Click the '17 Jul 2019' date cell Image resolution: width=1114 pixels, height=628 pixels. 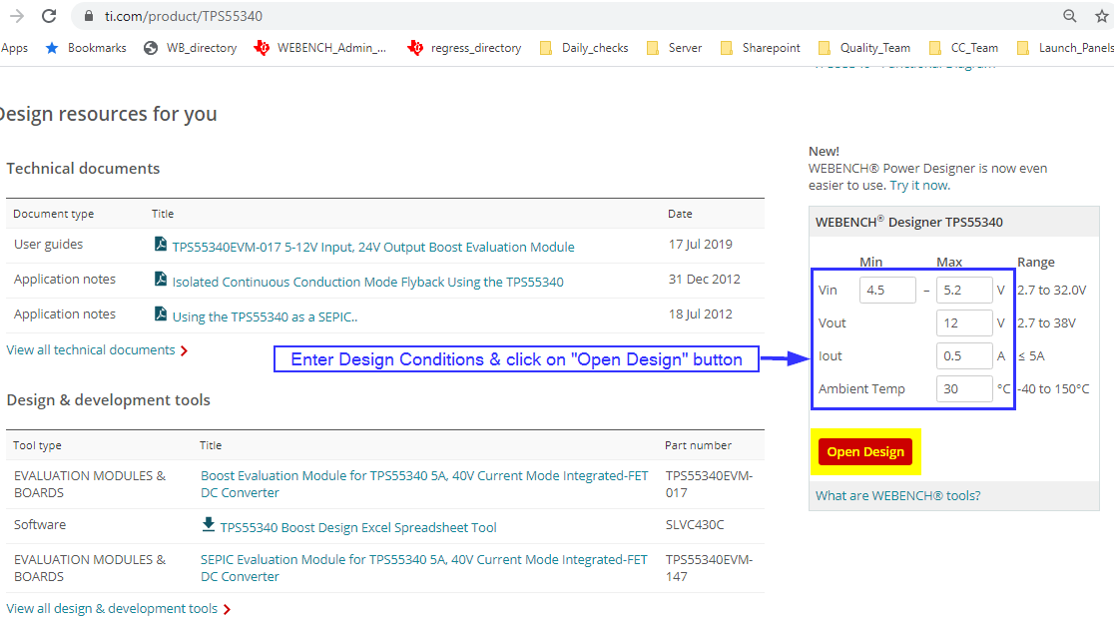coord(700,245)
